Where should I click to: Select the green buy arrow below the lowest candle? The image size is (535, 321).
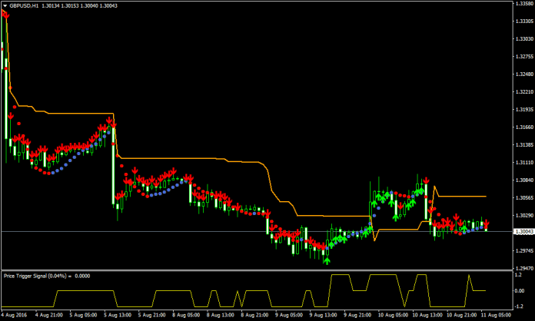pos(327,260)
